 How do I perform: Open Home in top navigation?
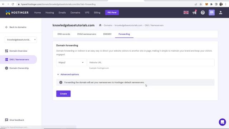(38, 13)
